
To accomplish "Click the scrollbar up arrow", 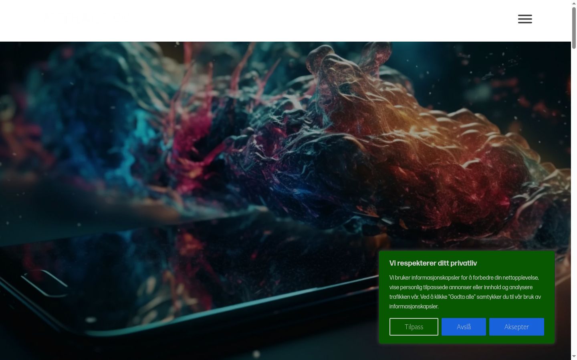I will tap(574, 3).
